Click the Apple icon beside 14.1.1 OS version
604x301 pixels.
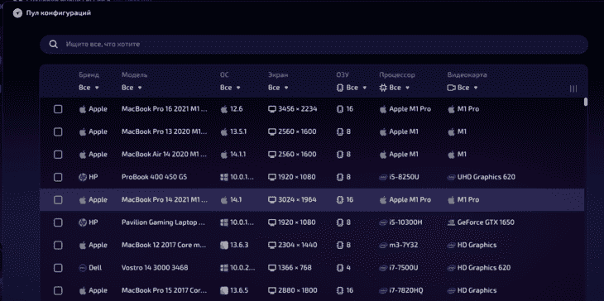pos(223,155)
